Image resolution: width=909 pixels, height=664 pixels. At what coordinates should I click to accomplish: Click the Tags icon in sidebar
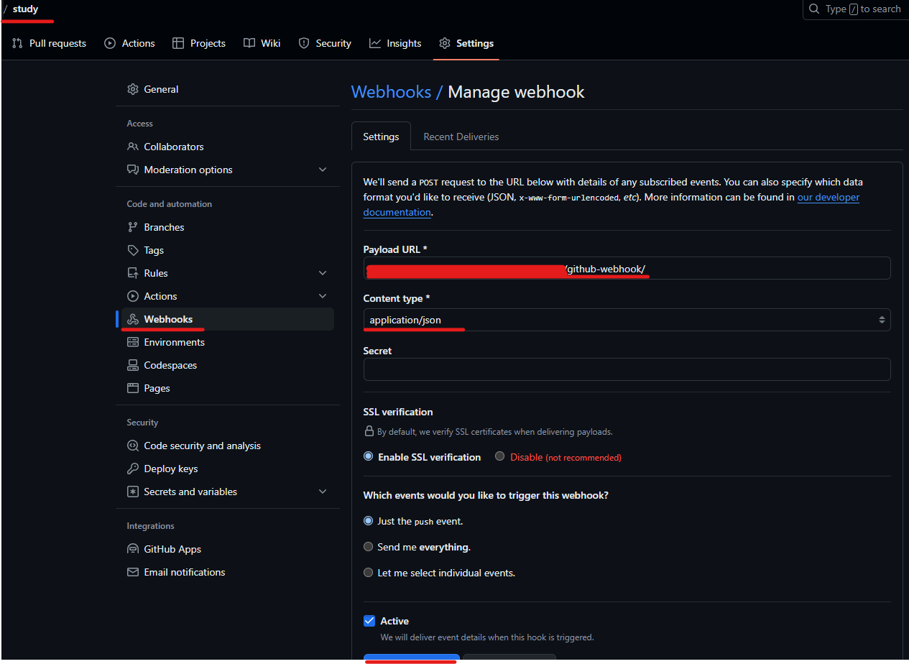[x=133, y=250]
